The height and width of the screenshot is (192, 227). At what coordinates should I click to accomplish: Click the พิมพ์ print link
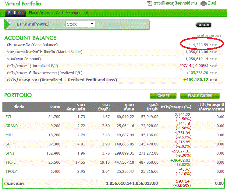point(212,3)
